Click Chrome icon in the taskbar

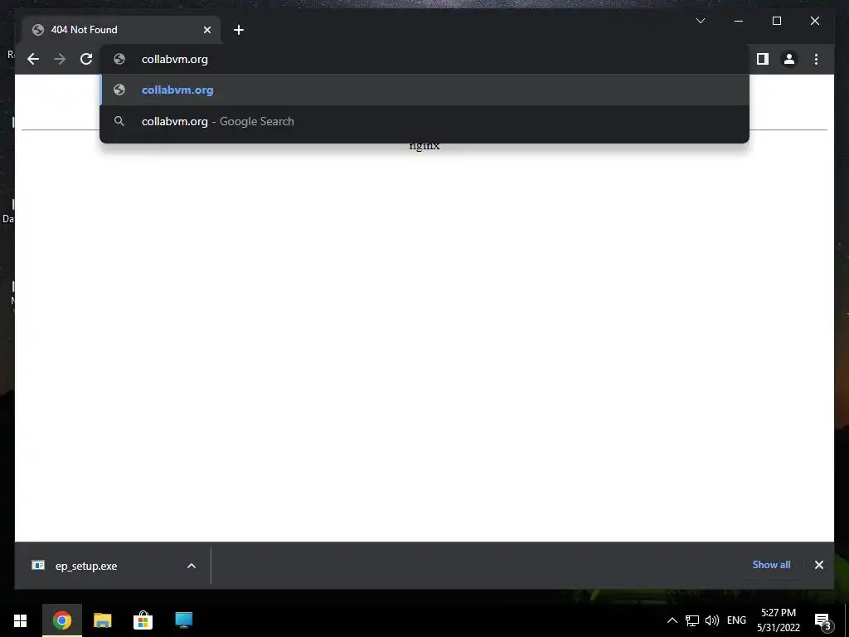tap(61, 620)
